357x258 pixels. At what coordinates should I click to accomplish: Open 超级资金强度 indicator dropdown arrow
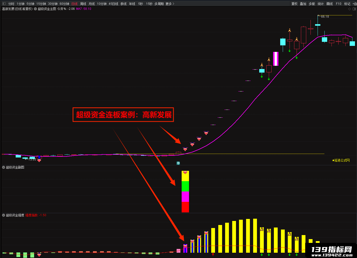(x=4, y=215)
